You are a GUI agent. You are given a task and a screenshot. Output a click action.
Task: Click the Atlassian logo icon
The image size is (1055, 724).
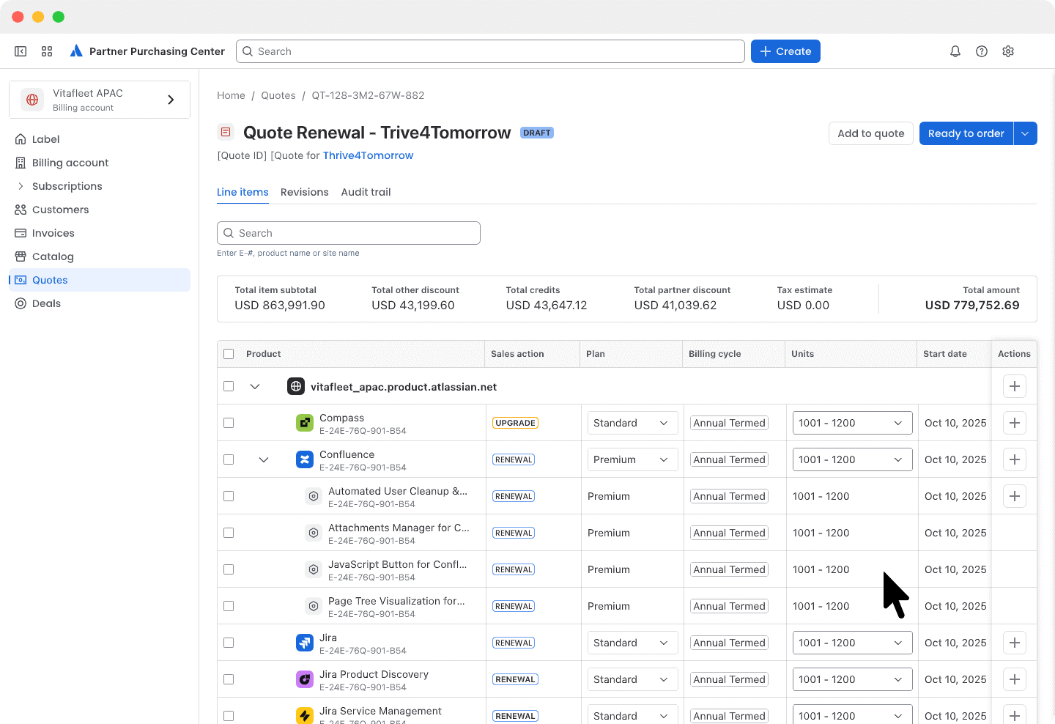click(76, 51)
